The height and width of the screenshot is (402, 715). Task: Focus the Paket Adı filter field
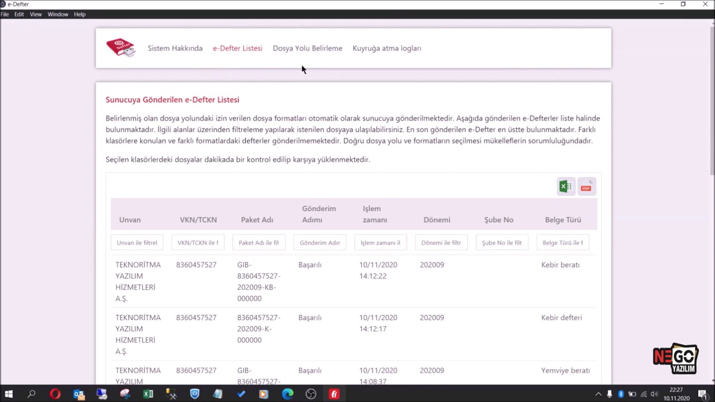pyautogui.click(x=259, y=242)
